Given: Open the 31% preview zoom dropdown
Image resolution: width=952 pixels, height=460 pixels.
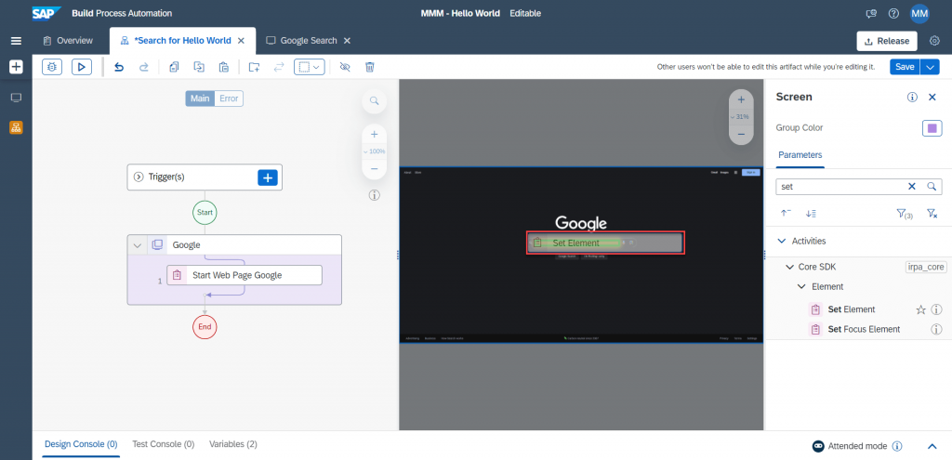Looking at the screenshot, I should 741,116.
